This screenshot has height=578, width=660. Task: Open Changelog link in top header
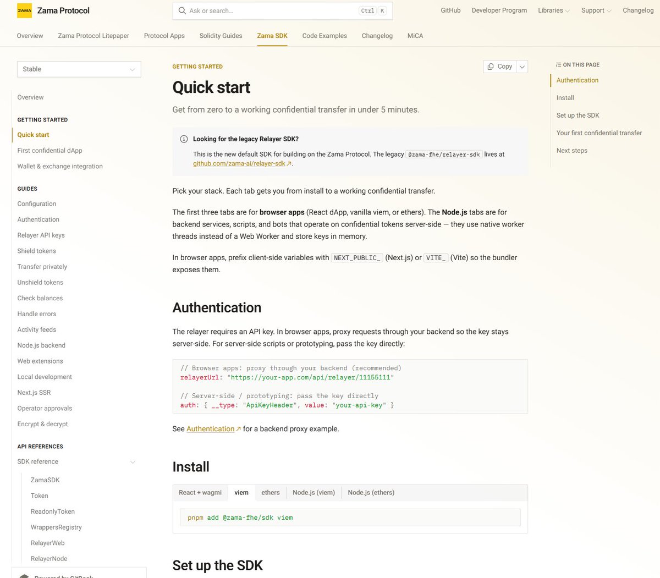[x=638, y=10]
